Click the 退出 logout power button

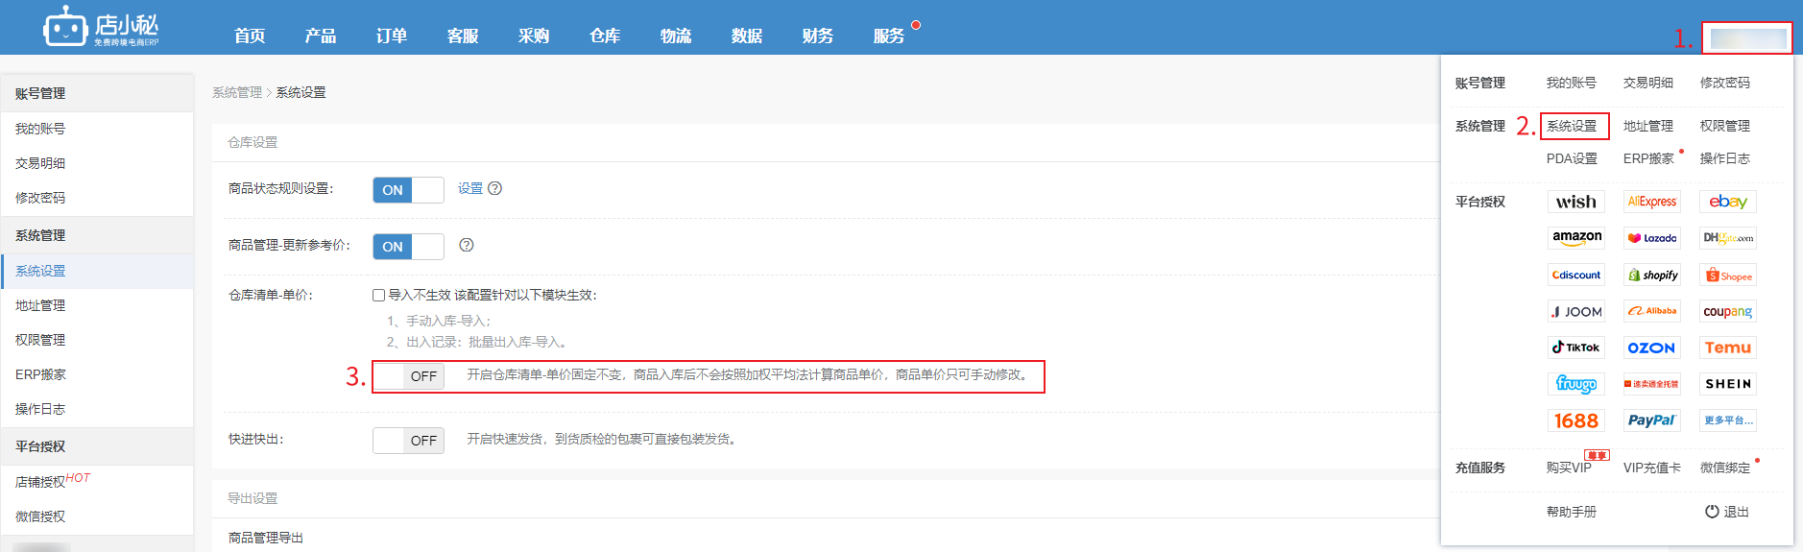[x=1726, y=512]
